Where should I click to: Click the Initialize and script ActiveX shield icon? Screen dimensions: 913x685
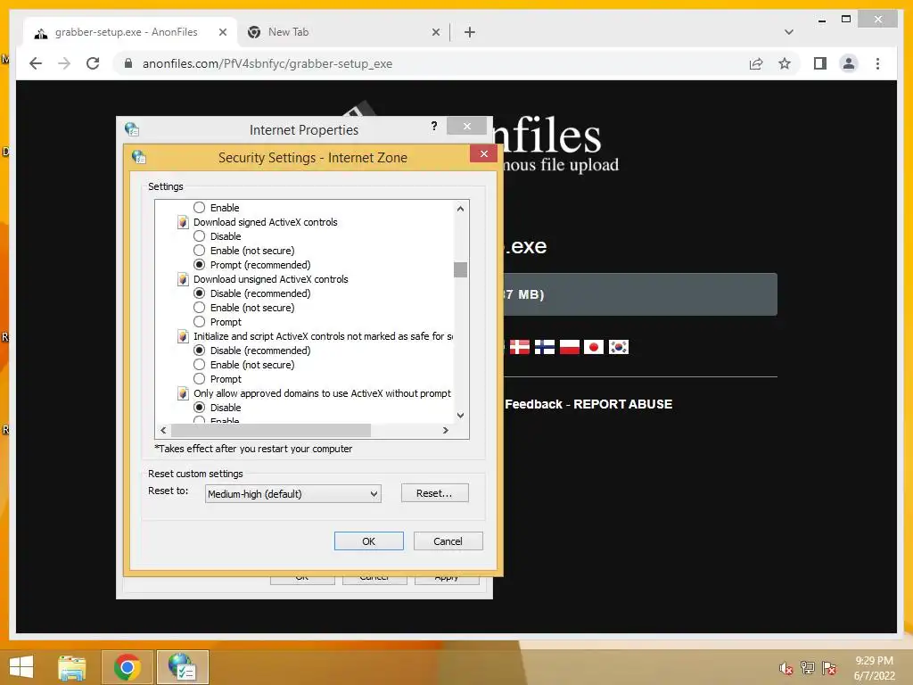[183, 336]
